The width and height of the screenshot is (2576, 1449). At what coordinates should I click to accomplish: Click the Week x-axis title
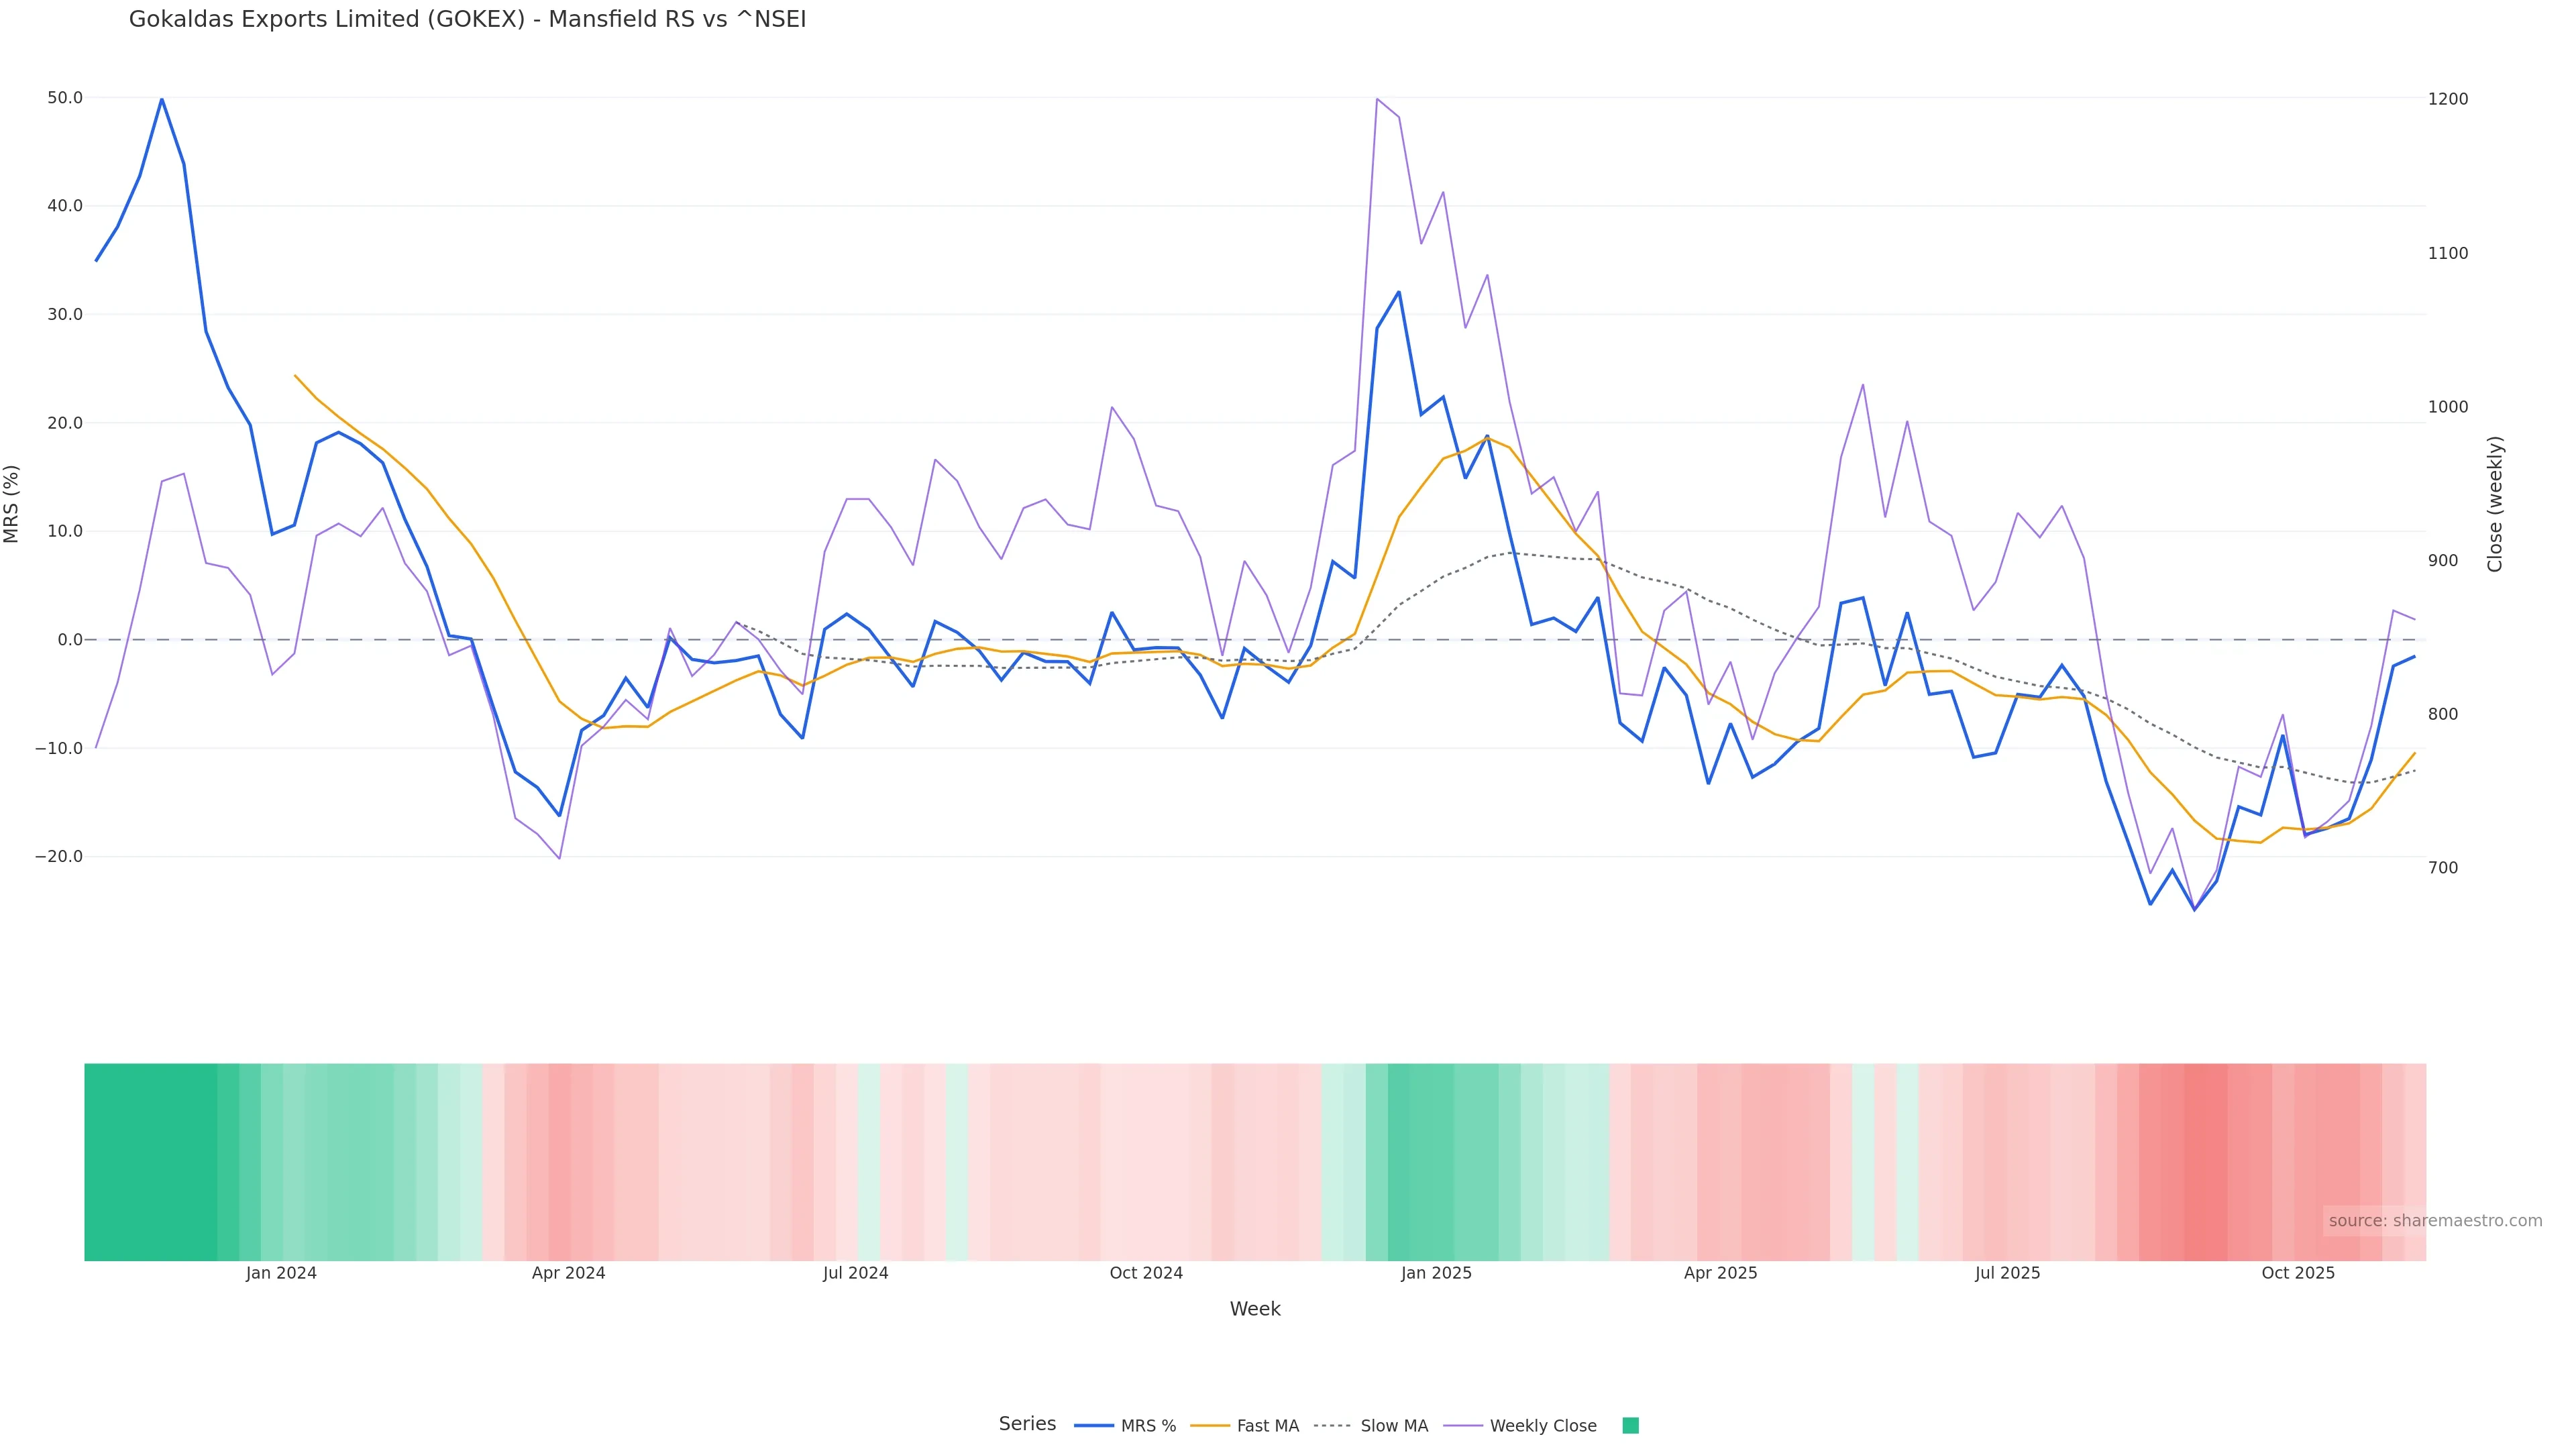[x=1255, y=1309]
